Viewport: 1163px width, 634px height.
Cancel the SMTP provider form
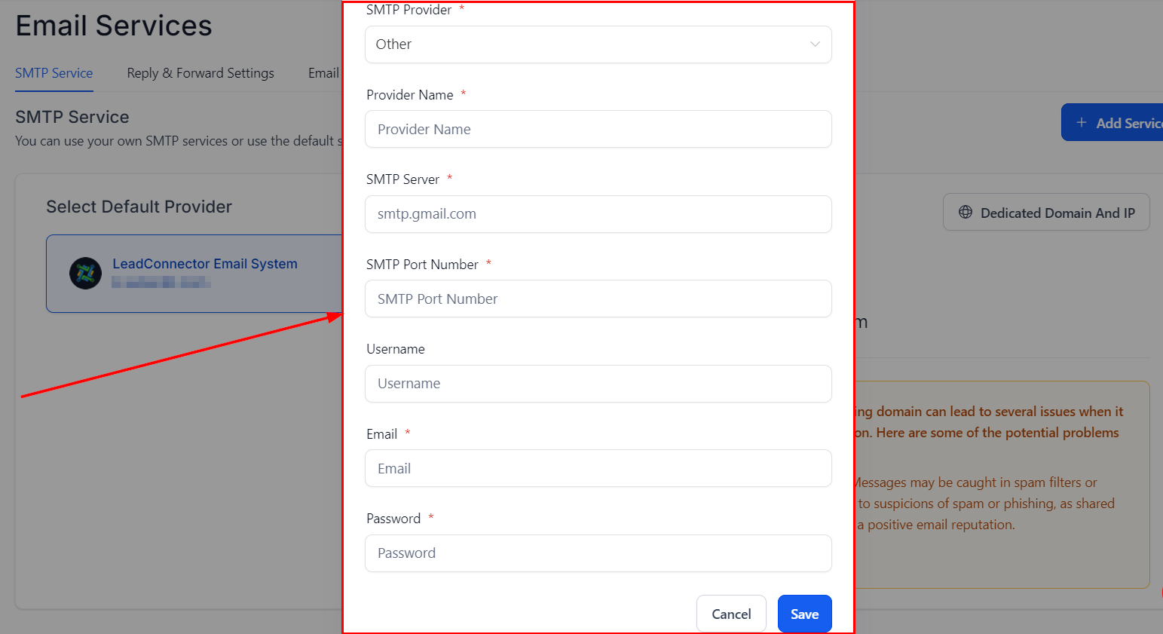pyautogui.click(x=731, y=614)
